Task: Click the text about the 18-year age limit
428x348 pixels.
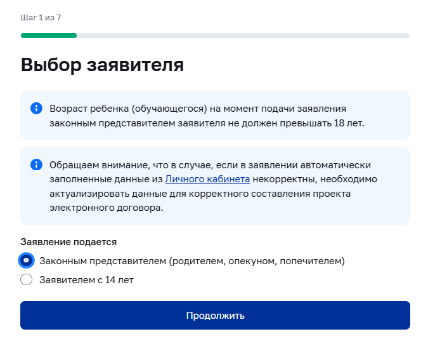Action: click(207, 116)
